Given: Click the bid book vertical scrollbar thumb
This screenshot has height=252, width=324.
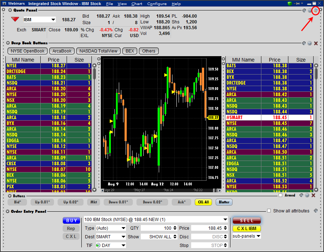Looking at the screenshot, I should coord(94,74).
